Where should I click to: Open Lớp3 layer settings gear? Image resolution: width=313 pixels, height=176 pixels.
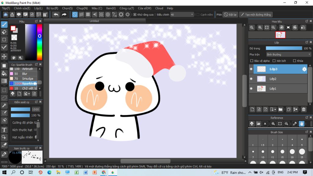[304, 69]
